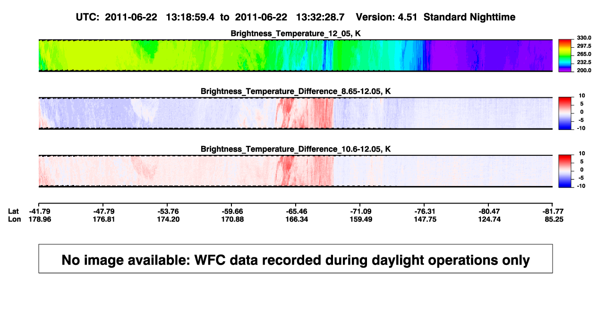Click longitude value '85.25'

click(554, 219)
